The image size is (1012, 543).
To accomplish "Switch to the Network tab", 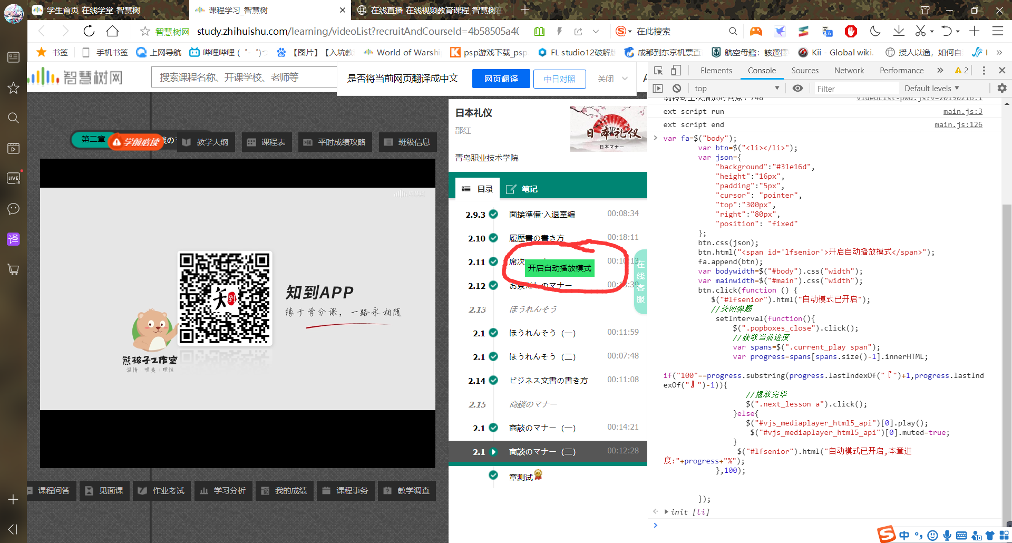I will [x=849, y=70].
